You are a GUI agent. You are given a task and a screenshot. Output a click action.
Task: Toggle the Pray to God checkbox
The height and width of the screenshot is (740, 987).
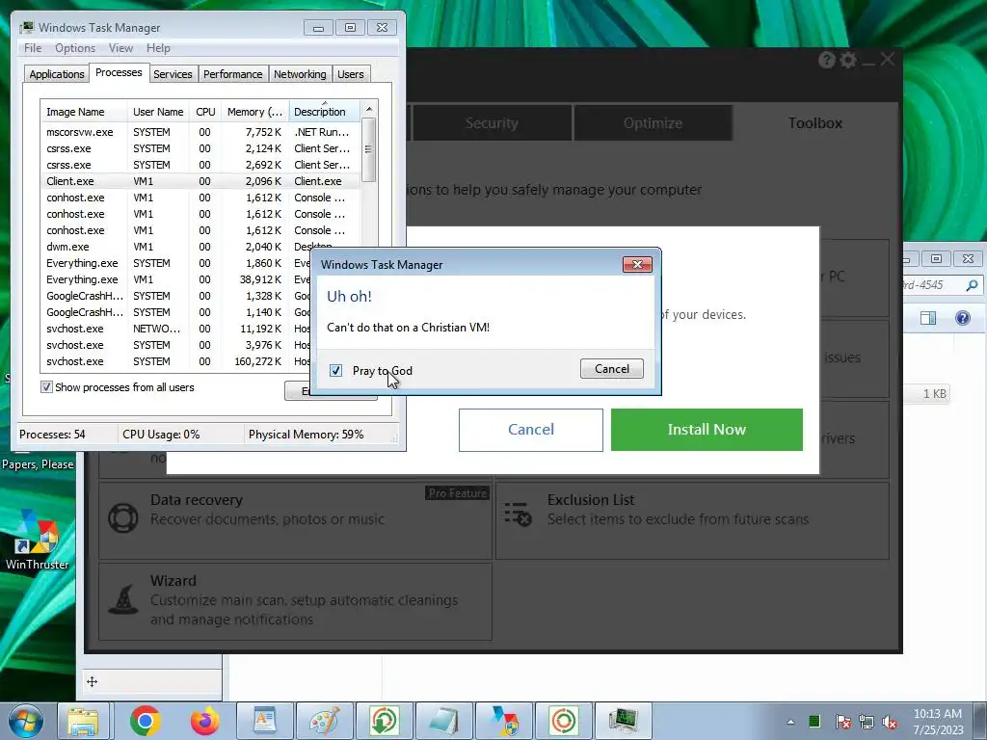pos(335,370)
